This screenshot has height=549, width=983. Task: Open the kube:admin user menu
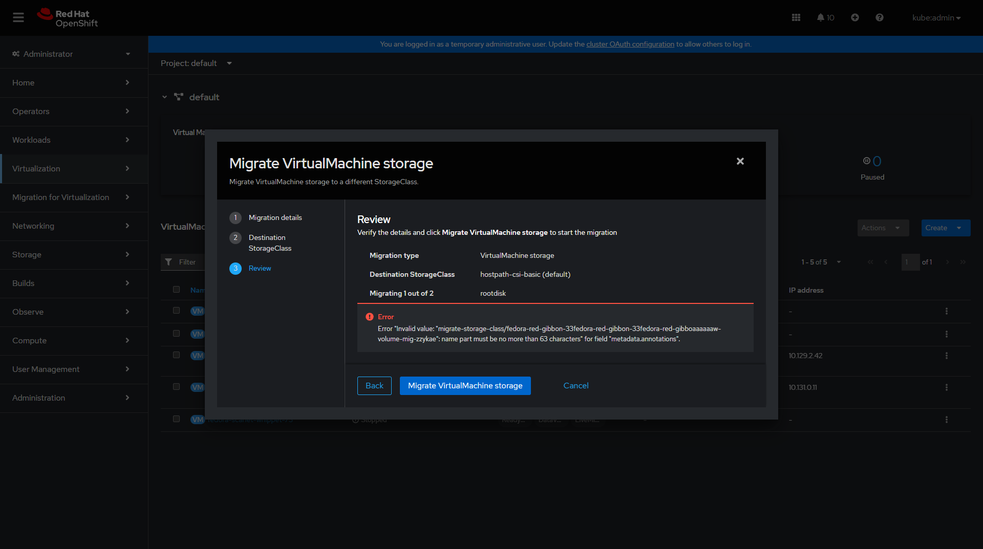coord(936,17)
